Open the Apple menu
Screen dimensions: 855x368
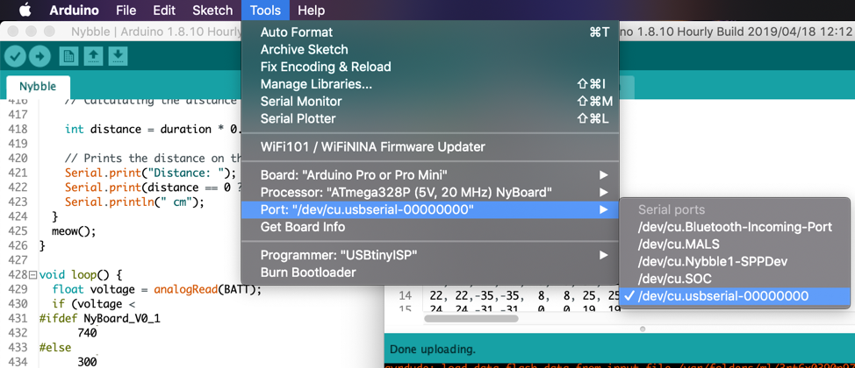25,11
